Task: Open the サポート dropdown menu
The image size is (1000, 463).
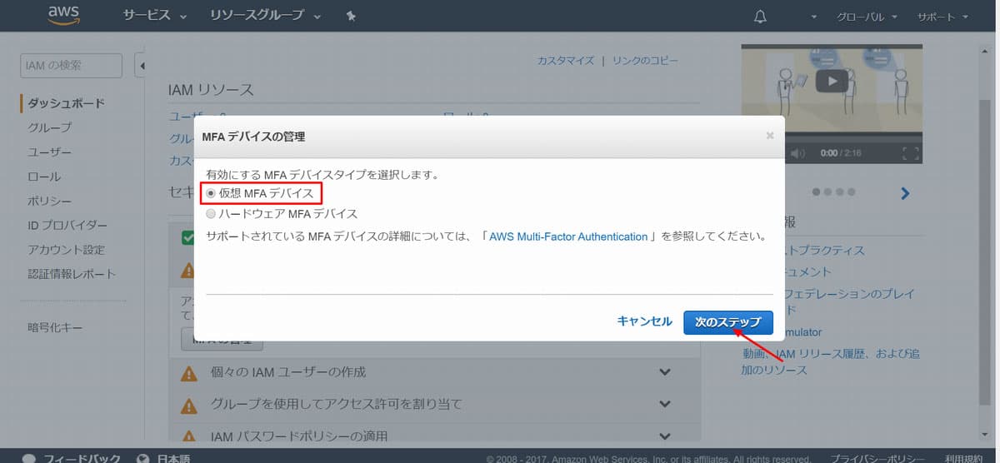Action: pos(942,17)
